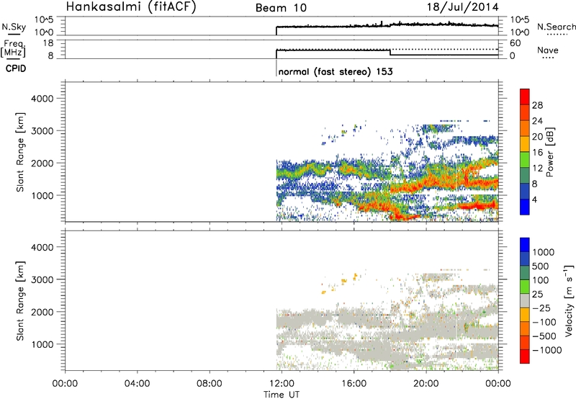
Task: Click the '60' tick on Nave axis
Action: point(515,43)
